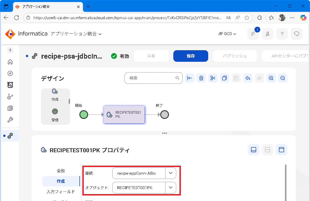Open the chat bubble icon in header
Viewport: 310px width, 201px height.
click(x=297, y=34)
